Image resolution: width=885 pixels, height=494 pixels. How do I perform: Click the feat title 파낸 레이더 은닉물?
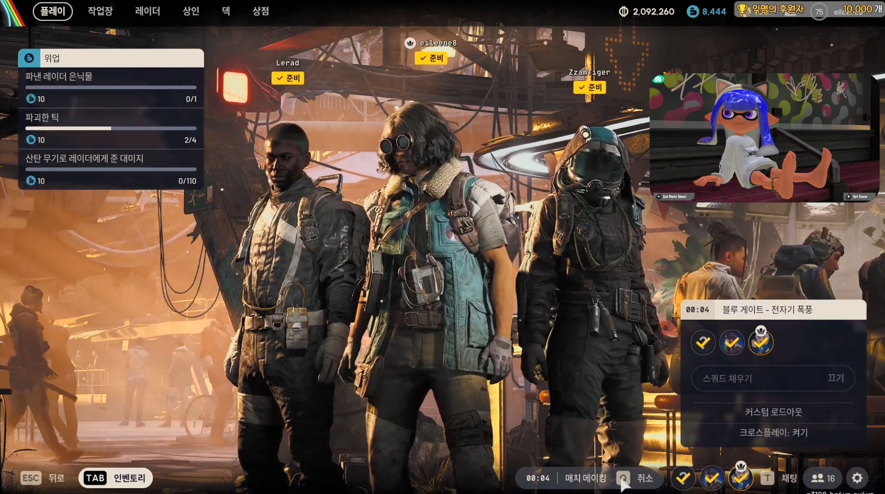[59, 76]
